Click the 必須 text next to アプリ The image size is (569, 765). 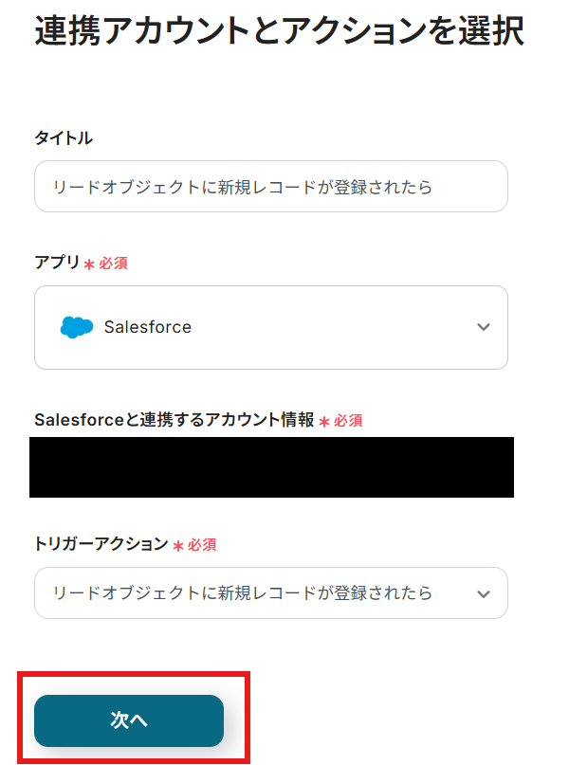click(x=113, y=264)
